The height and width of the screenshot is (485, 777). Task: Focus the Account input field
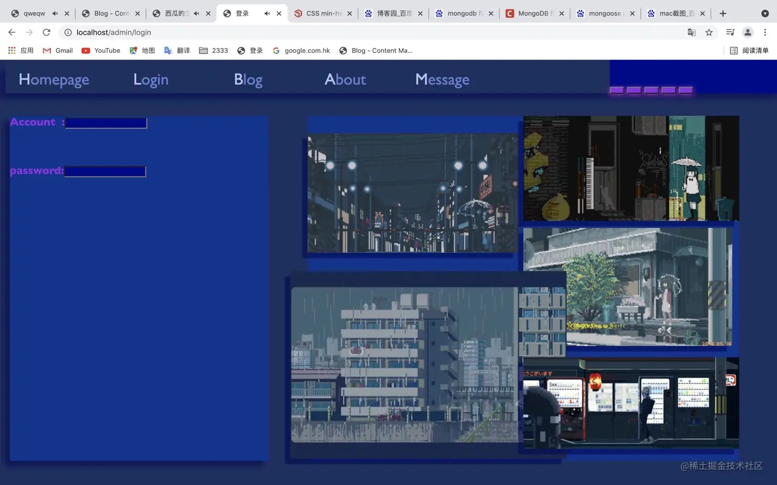(x=106, y=123)
